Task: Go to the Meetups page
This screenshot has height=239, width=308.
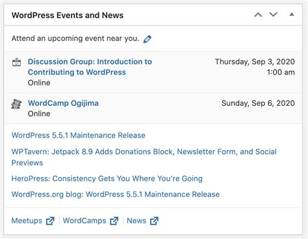Action: (x=27, y=221)
